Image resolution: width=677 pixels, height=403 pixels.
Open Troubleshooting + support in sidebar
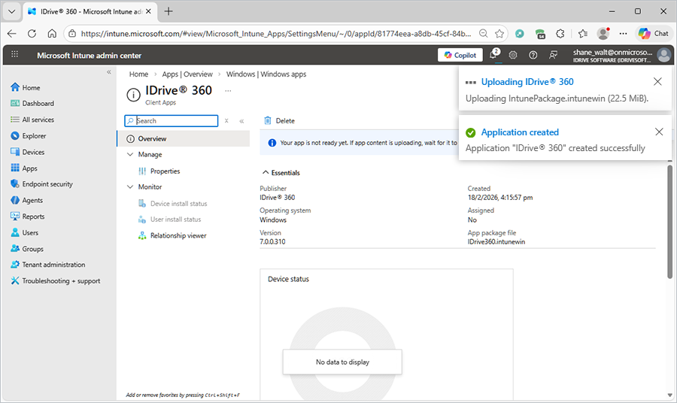point(55,281)
